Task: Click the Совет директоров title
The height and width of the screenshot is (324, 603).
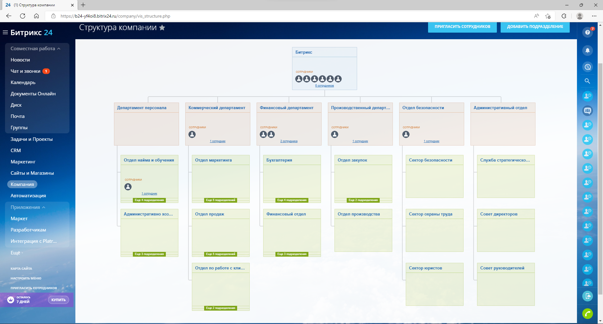Action: [499, 214]
